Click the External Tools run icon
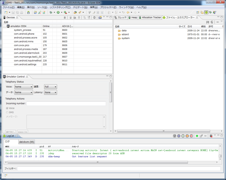The height and width of the screenshot is (180, 226). (66, 12)
